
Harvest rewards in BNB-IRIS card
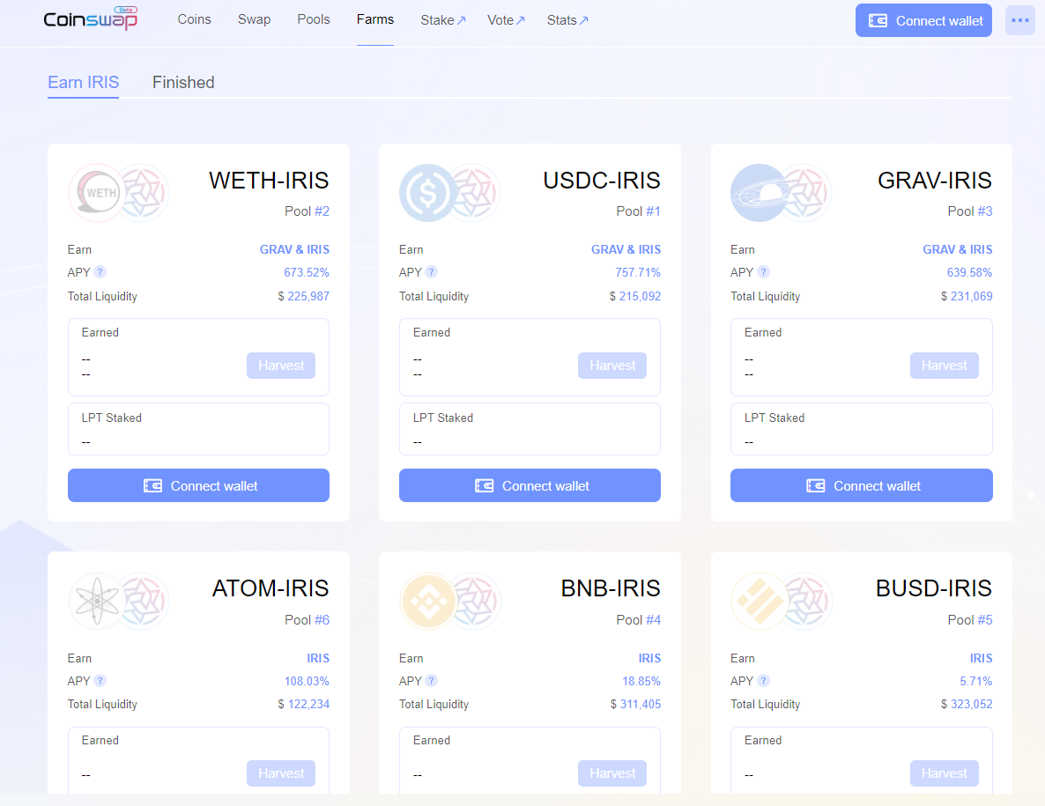click(x=611, y=773)
